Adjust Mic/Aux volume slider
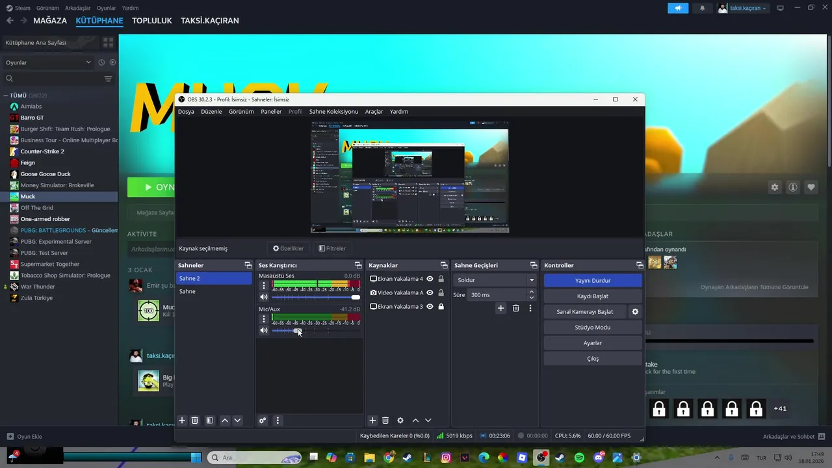The height and width of the screenshot is (468, 832). 316,330
